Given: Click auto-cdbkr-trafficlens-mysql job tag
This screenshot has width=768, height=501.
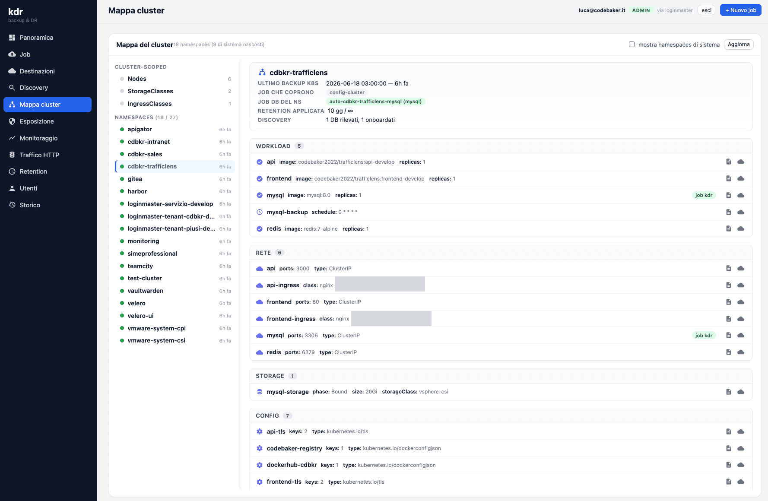Looking at the screenshot, I should (x=375, y=101).
